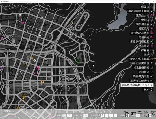Viewport: 156px width, 119px height.
Task: Click the yellow G marker on the map
Action: click(x=23, y=100)
